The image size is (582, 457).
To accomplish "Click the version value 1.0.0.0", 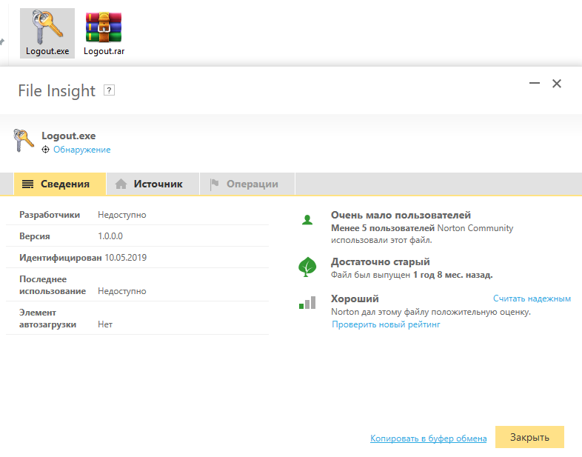I will (x=110, y=236).
